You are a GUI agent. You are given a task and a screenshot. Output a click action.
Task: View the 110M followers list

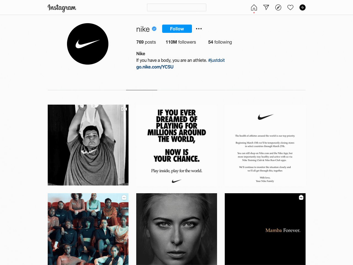pyautogui.click(x=181, y=42)
